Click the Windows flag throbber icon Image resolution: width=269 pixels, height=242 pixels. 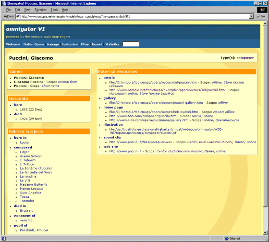262,10
